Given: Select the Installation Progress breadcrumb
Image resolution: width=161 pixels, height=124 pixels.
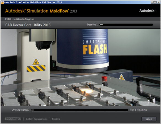Looking at the screenshot, I should click(x=23, y=19).
